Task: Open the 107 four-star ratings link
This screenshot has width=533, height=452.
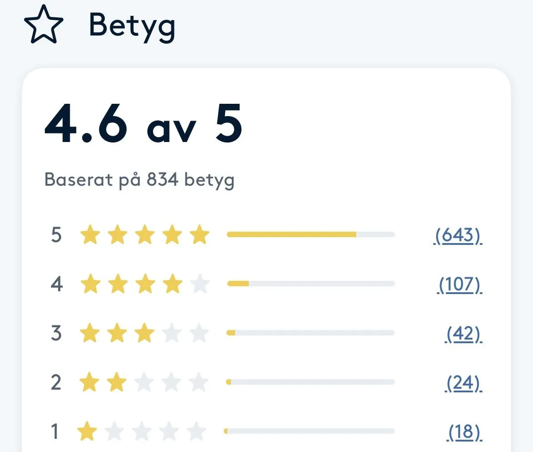Action: point(460,284)
